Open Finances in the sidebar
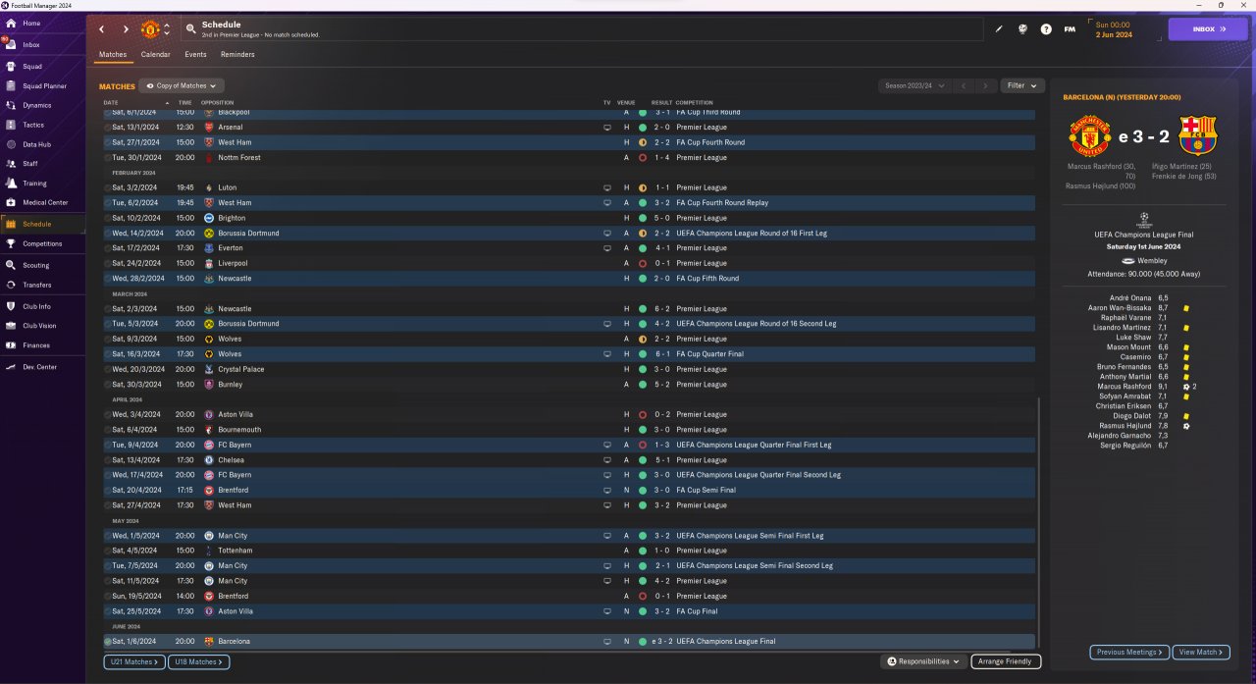The image size is (1256, 684). click(x=36, y=345)
